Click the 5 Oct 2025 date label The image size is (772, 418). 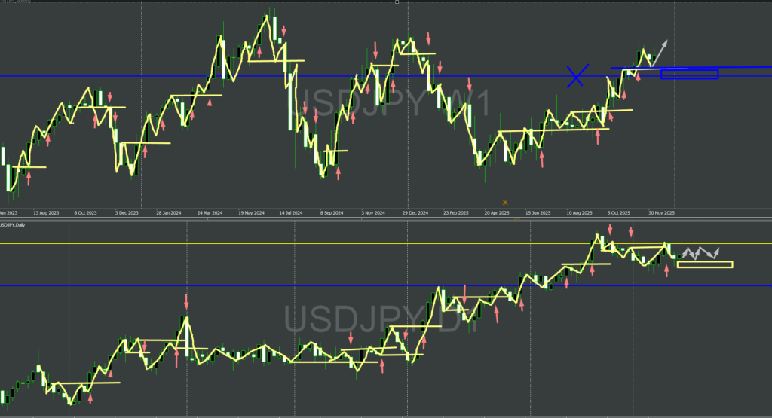[620, 213]
